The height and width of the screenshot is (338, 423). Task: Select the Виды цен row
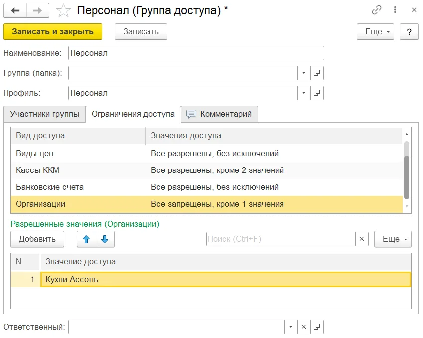pyautogui.click(x=207, y=154)
